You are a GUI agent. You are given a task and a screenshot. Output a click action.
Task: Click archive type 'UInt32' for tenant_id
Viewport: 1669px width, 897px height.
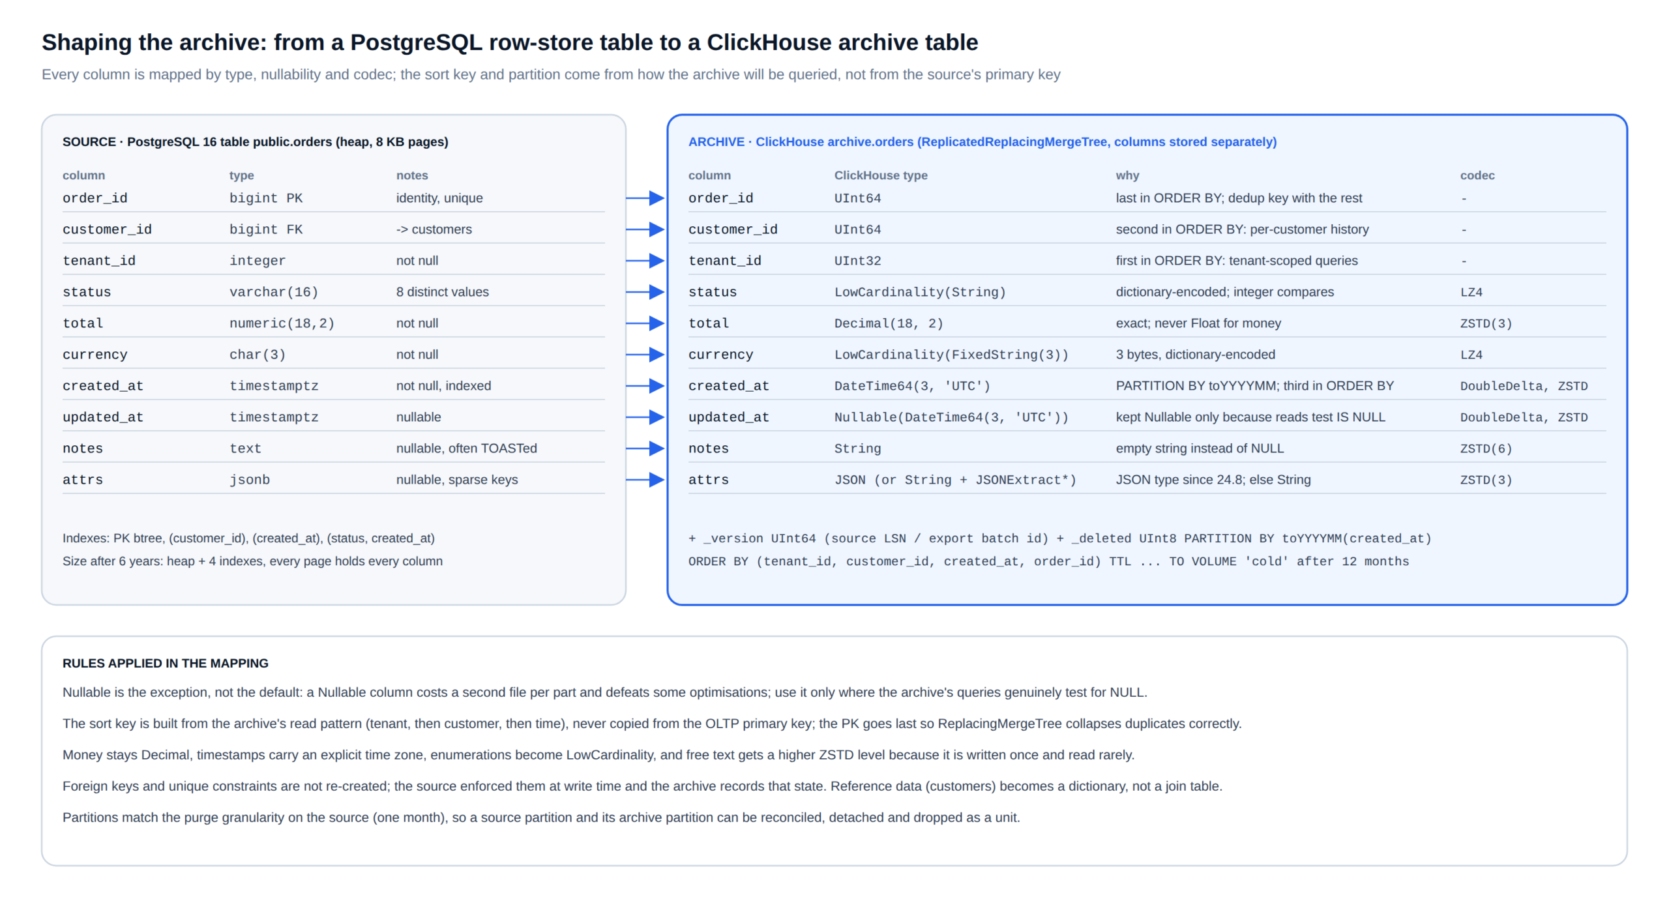pyautogui.click(x=857, y=261)
